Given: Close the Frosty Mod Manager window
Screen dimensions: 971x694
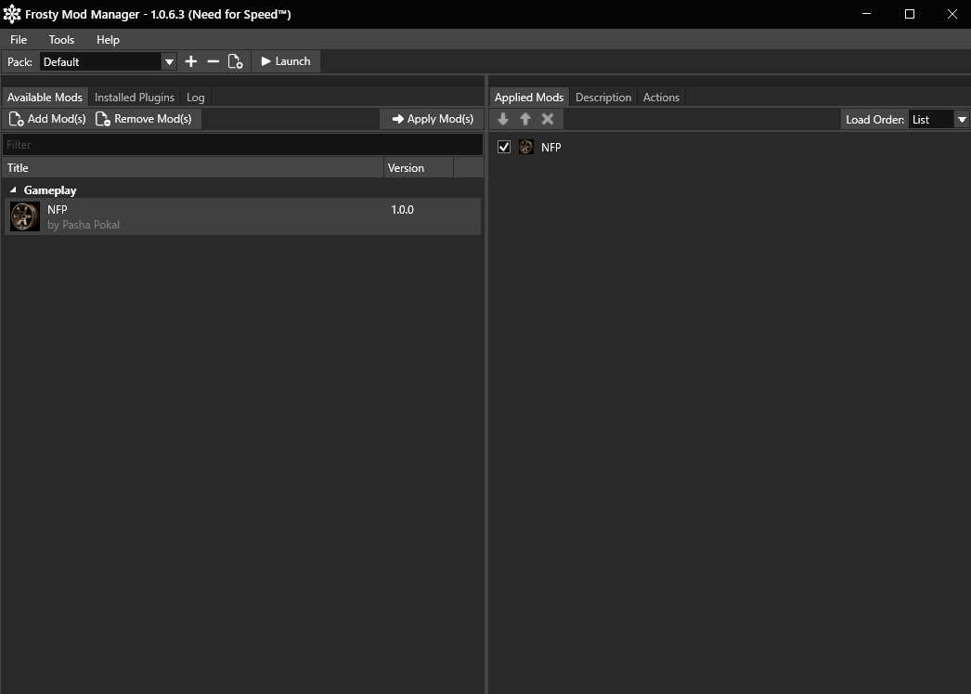Looking at the screenshot, I should click(x=952, y=14).
